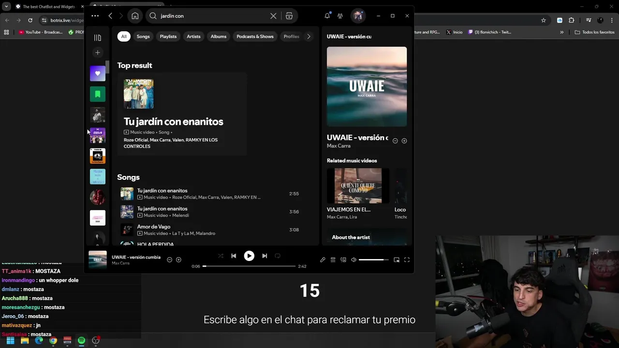Image resolution: width=619 pixels, height=348 pixels.
Task: Open Google Chrome from the taskbar
Action: point(53,341)
